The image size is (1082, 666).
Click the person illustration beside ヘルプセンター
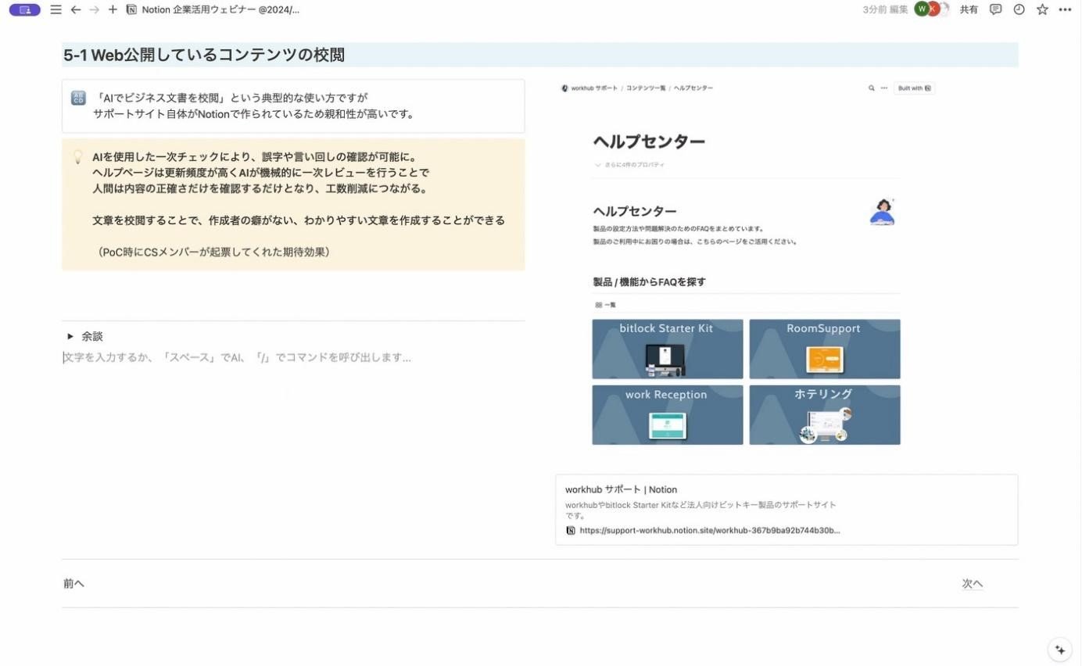point(883,212)
